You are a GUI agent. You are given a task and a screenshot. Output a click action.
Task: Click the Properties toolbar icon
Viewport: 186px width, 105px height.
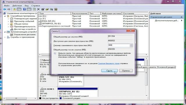43,9
